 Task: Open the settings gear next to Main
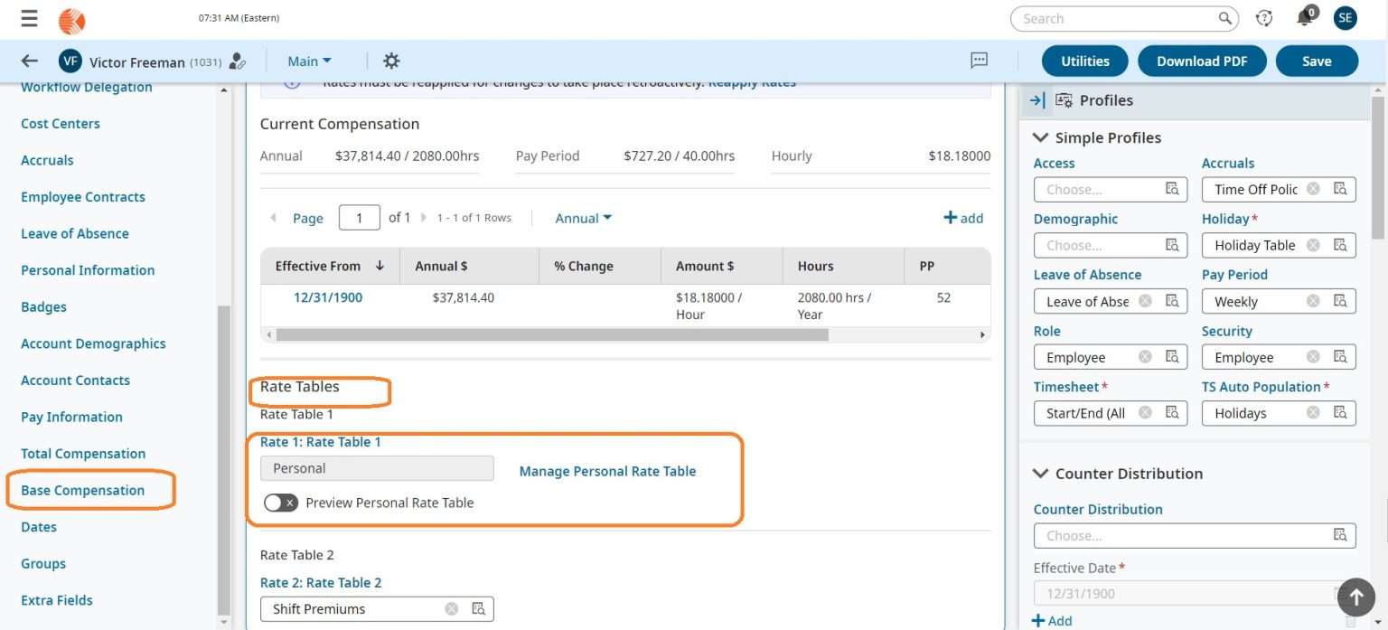point(390,60)
